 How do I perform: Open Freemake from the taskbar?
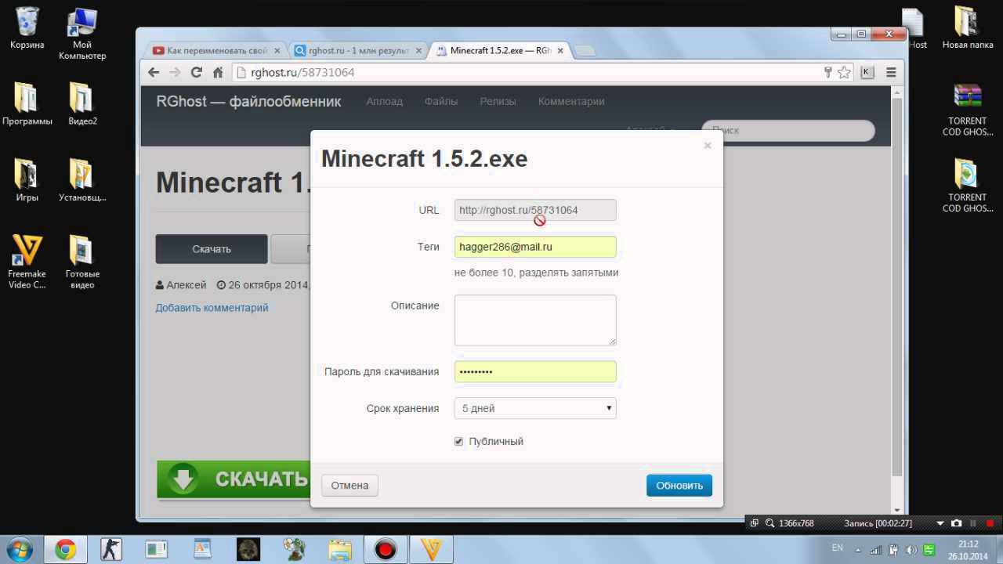[431, 550]
